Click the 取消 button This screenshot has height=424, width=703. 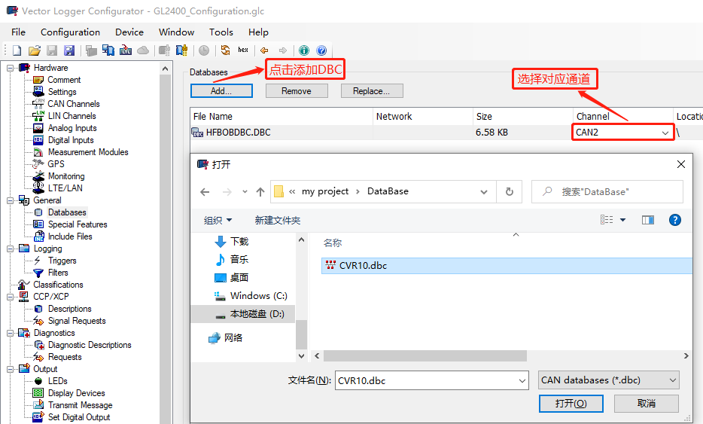click(x=646, y=404)
